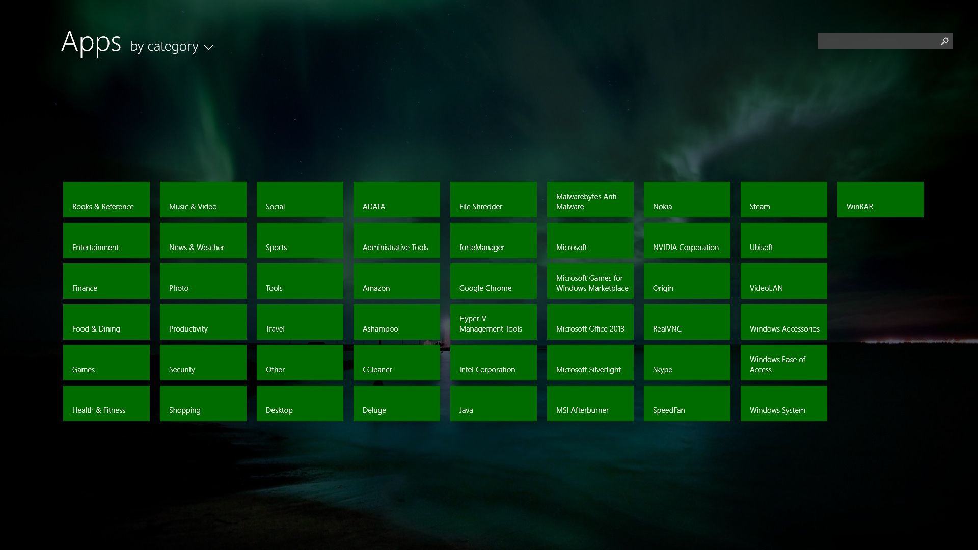This screenshot has width=978, height=550.
Task: Jump to the Desktop group
Action: click(300, 403)
